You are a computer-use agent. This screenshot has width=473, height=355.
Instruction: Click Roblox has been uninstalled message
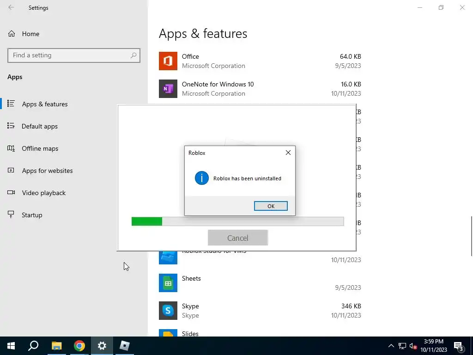tap(248, 178)
